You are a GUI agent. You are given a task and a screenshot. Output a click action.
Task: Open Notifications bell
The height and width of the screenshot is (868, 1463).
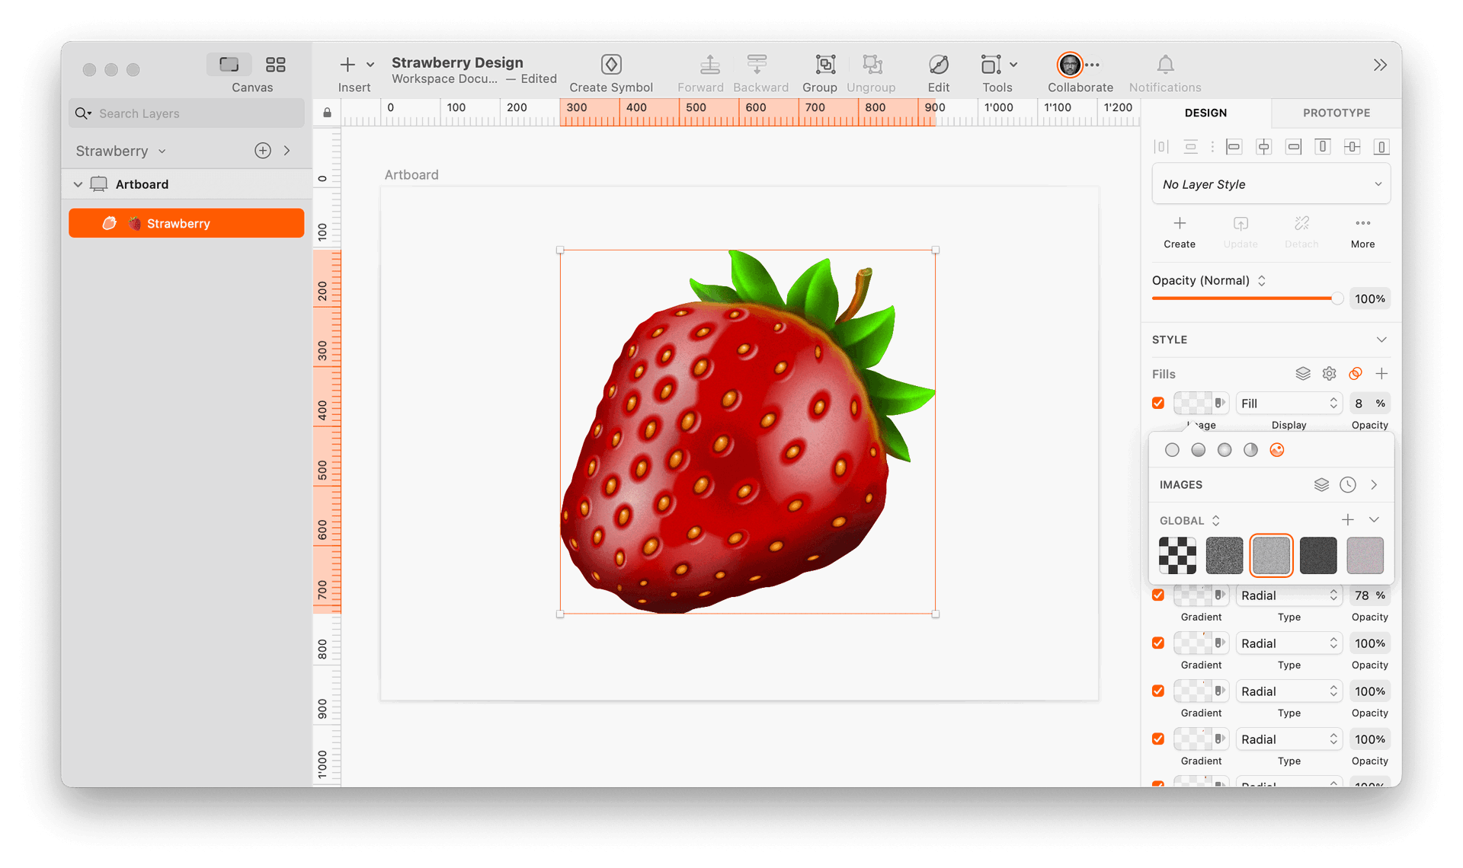[x=1165, y=65]
